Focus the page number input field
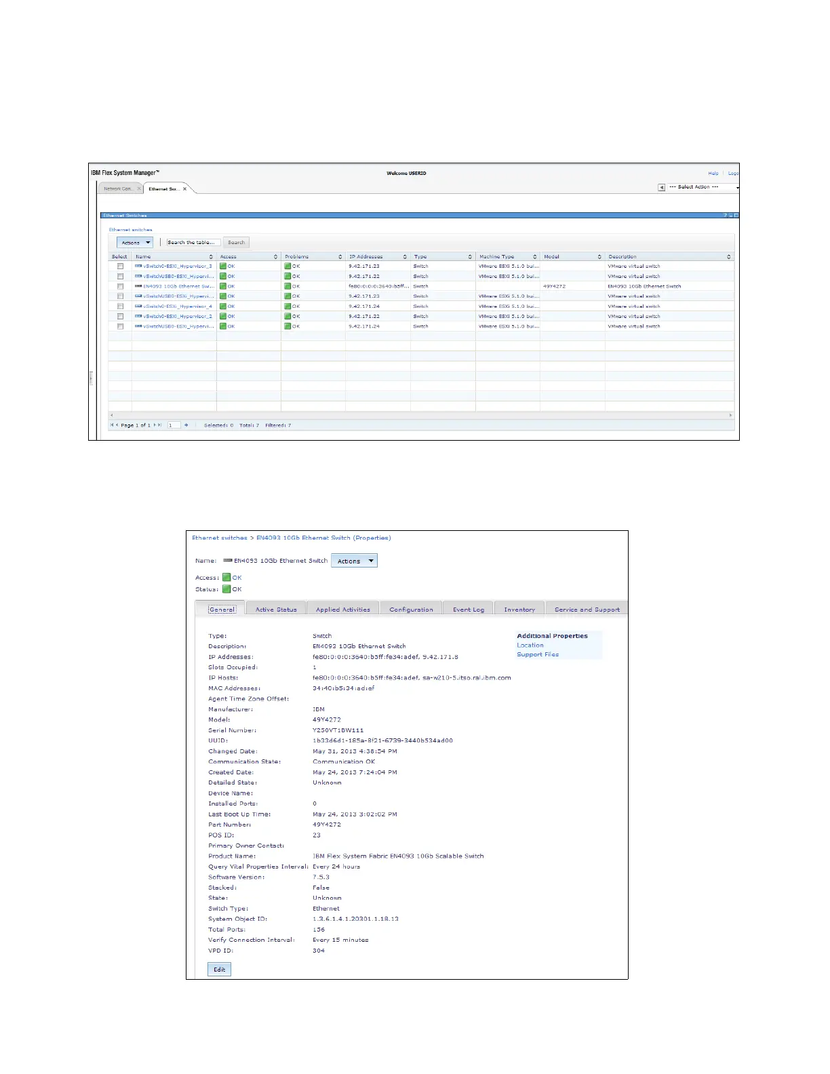This screenshot has height=1074, width=830. [174, 425]
